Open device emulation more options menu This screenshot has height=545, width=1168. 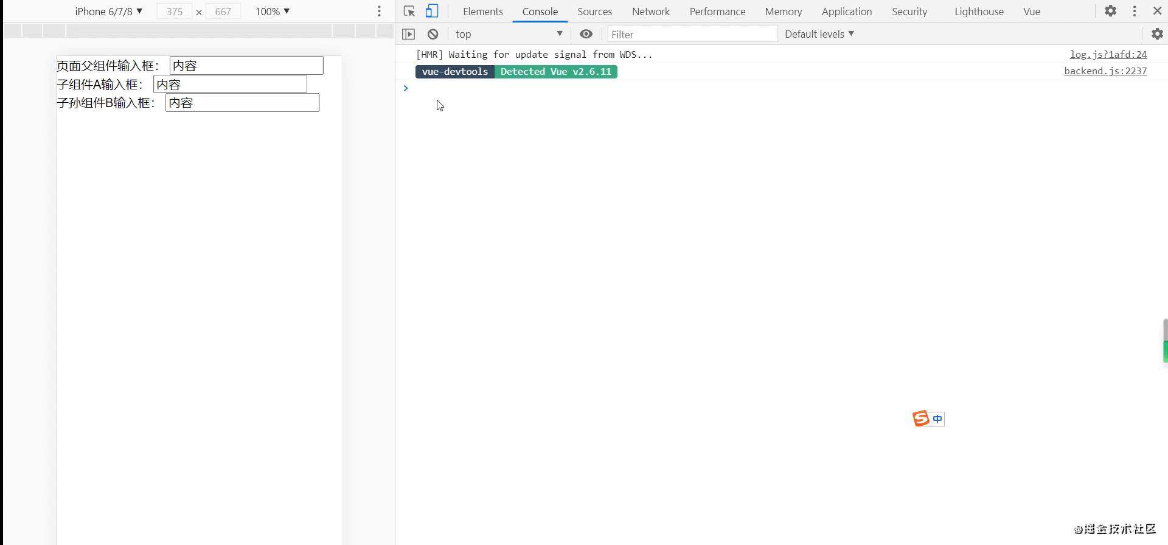click(379, 11)
